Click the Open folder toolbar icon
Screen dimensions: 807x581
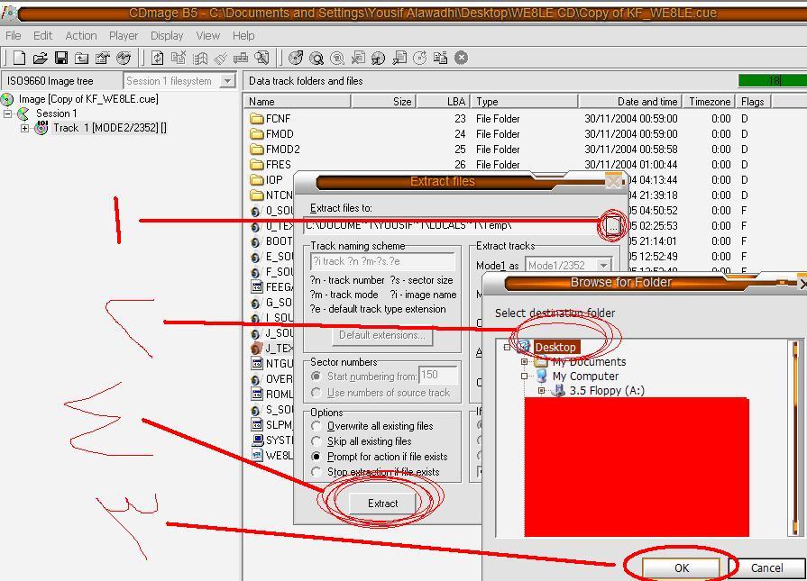(40, 59)
